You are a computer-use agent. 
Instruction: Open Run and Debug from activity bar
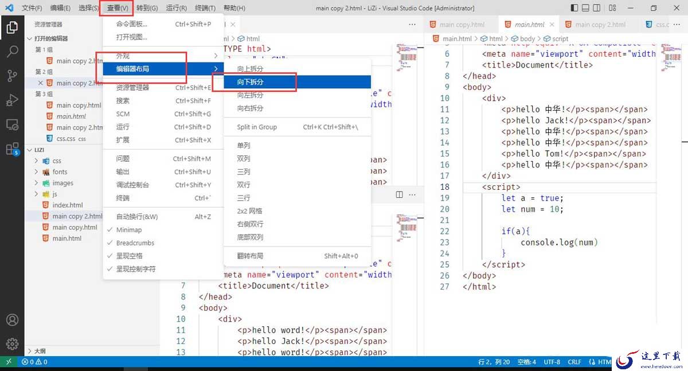(x=12, y=100)
